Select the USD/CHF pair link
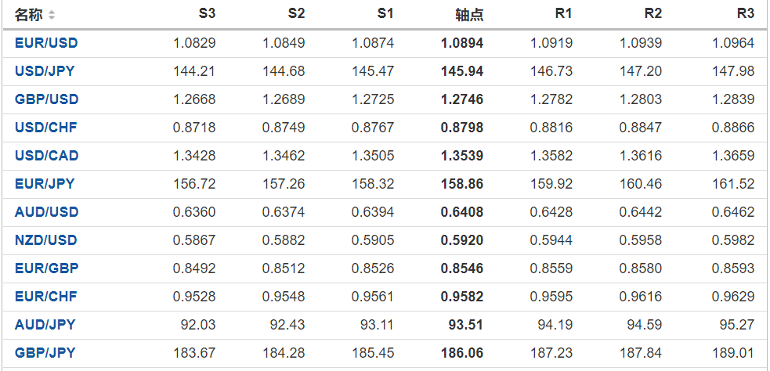Screen dimensions: 770x371 coord(45,128)
